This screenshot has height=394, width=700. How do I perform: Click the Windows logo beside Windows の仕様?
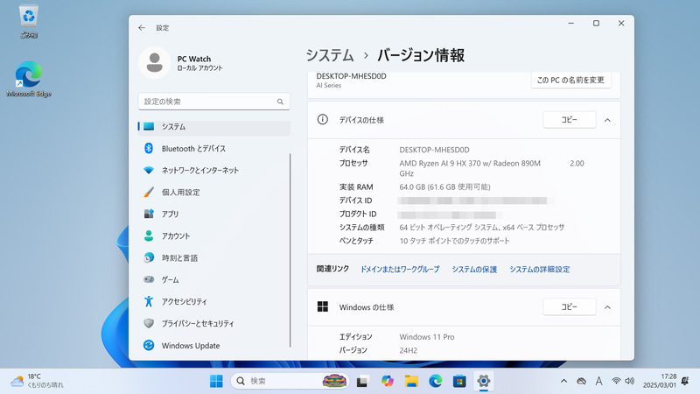click(322, 306)
